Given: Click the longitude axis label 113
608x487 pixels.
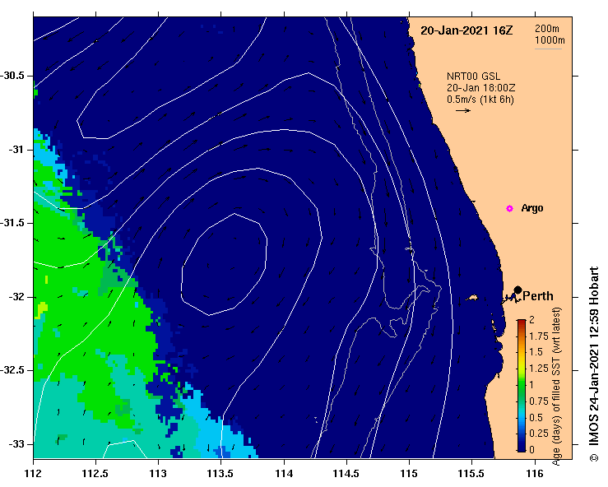Looking at the screenshot, I should tap(159, 474).
